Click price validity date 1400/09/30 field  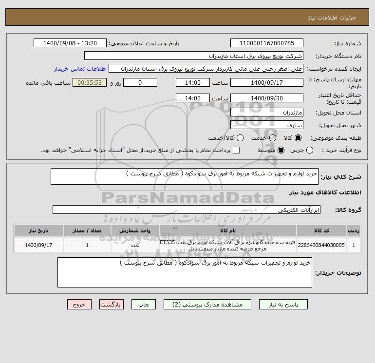[267, 98]
